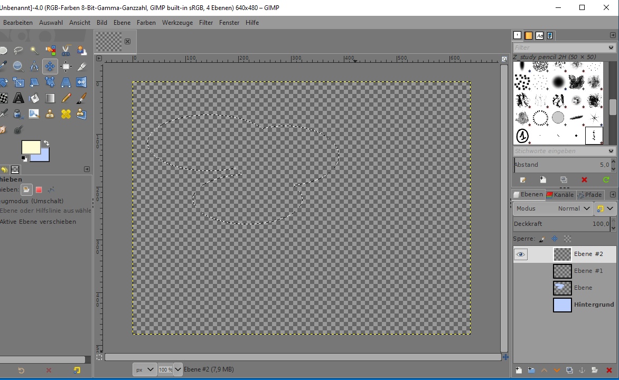The image size is (619, 380).
Task: Delete the active layer
Action: (609, 370)
